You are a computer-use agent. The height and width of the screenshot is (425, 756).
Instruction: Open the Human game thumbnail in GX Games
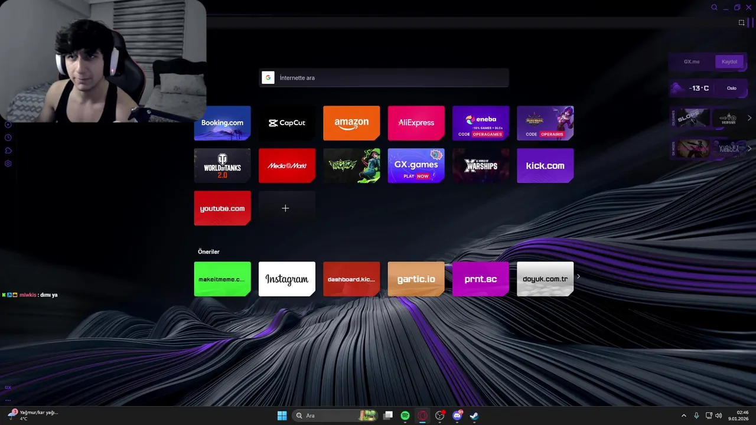pyautogui.click(x=728, y=117)
